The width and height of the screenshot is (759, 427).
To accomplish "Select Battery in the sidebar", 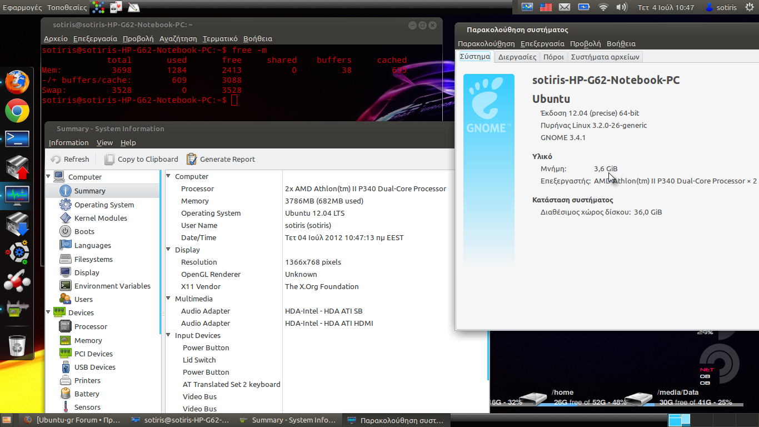I will [x=79, y=394].
